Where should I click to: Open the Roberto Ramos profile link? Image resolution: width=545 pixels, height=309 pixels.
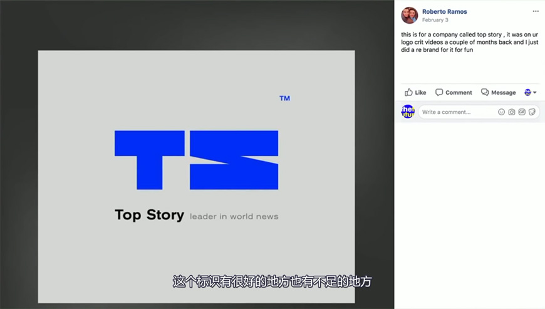coord(444,11)
